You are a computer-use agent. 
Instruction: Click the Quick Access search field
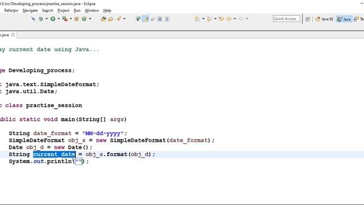pyautogui.click(x=287, y=19)
